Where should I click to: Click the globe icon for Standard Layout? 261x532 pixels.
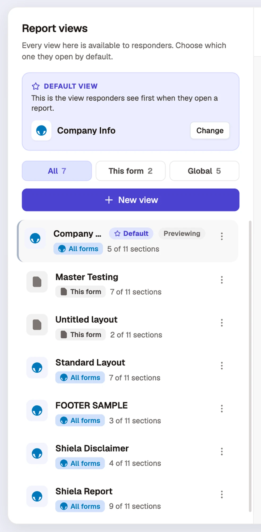pyautogui.click(x=37, y=368)
